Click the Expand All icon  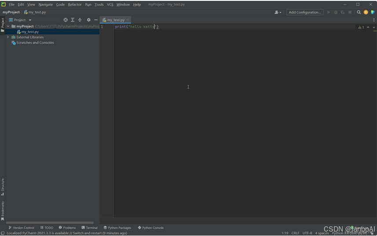coord(73,20)
